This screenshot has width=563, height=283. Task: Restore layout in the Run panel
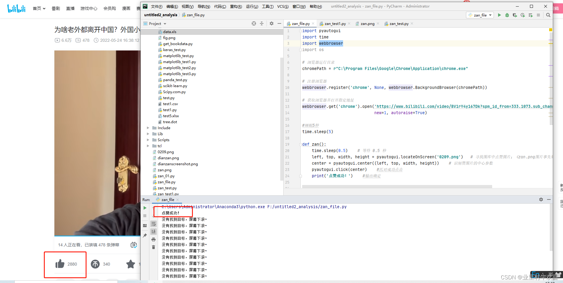145,226
